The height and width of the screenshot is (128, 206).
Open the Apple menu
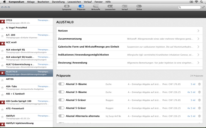click(4, 2)
